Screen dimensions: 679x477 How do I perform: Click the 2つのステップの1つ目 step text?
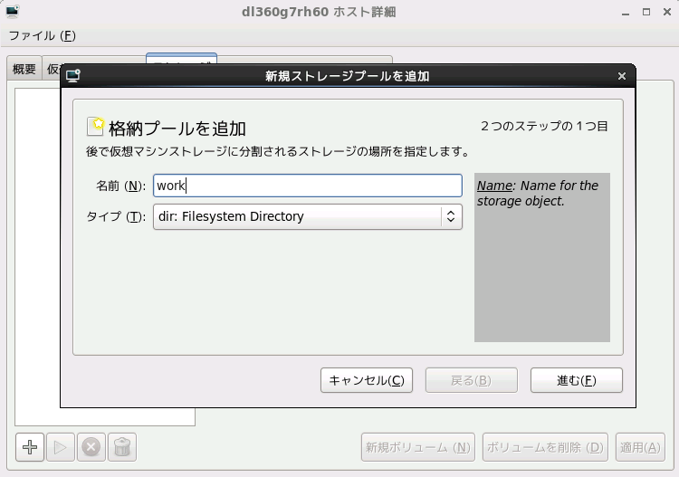(544, 126)
